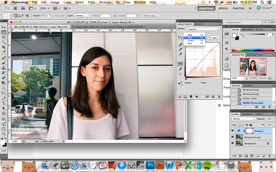Select the Move tool
Screen dimensions: 276x172
click(x=3, y=27)
